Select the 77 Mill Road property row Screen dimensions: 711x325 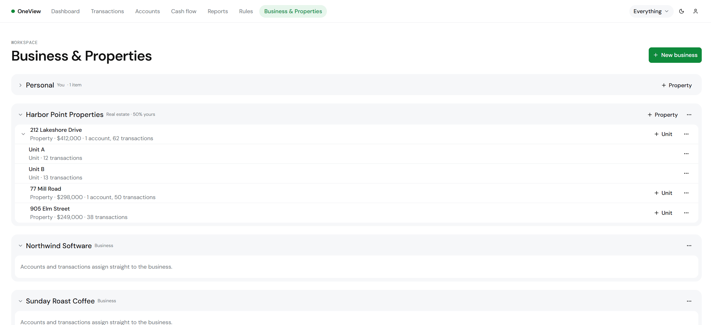coord(356,193)
